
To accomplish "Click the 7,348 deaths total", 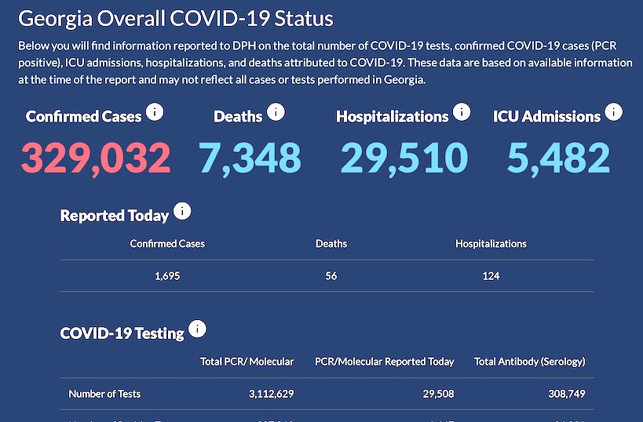I will tap(250, 158).
